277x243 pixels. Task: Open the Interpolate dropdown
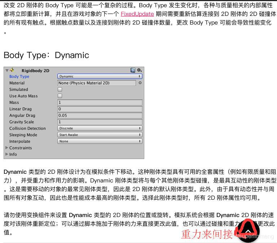[100, 141]
